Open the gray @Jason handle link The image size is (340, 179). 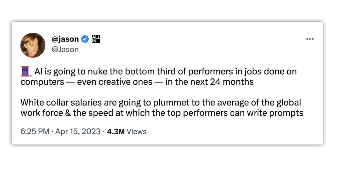click(65, 49)
